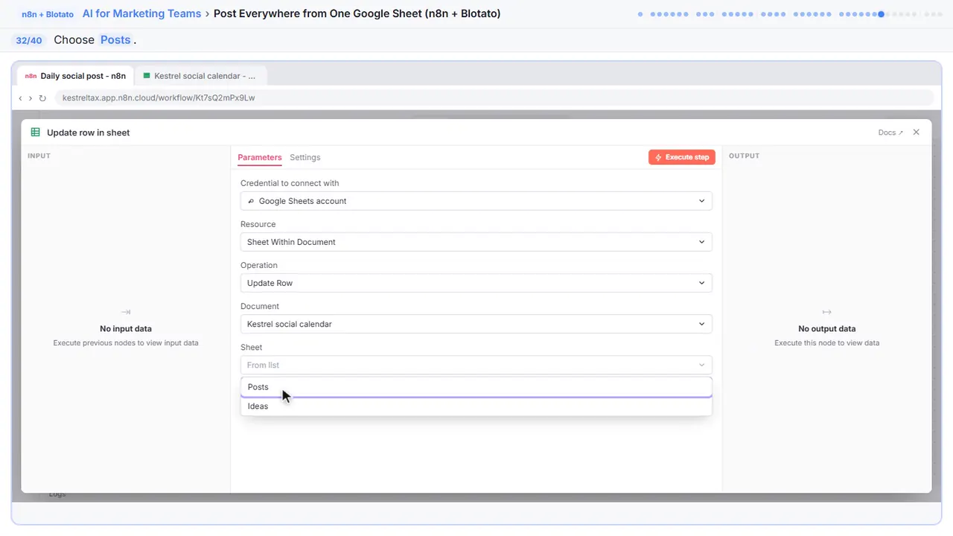Click the n8n + Blotato badge
This screenshot has width=953, height=536.
point(47,14)
